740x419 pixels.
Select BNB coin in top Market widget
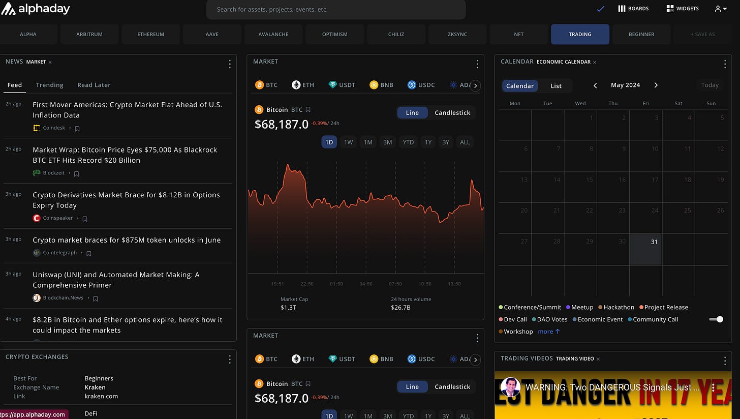(382, 85)
